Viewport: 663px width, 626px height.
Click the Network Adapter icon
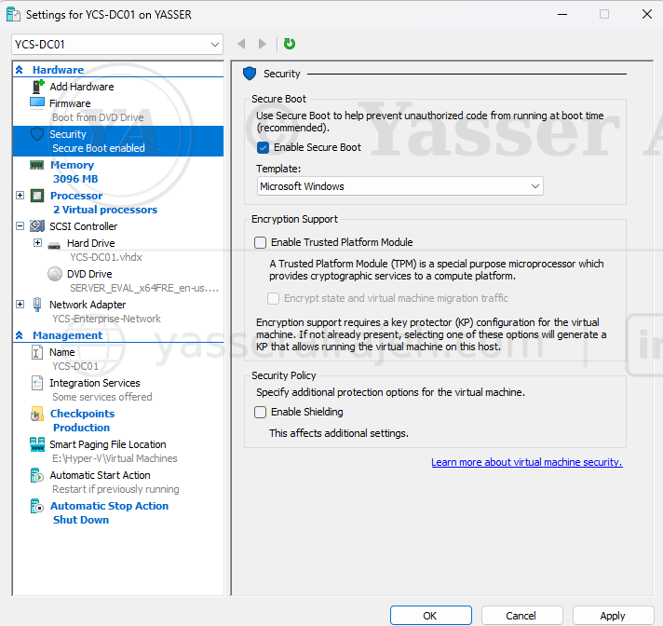(37, 305)
